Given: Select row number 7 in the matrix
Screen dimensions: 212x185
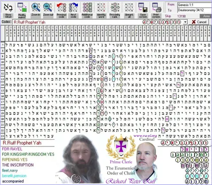Looking at the screenshot, I should pyautogui.click(x=3, y=45).
